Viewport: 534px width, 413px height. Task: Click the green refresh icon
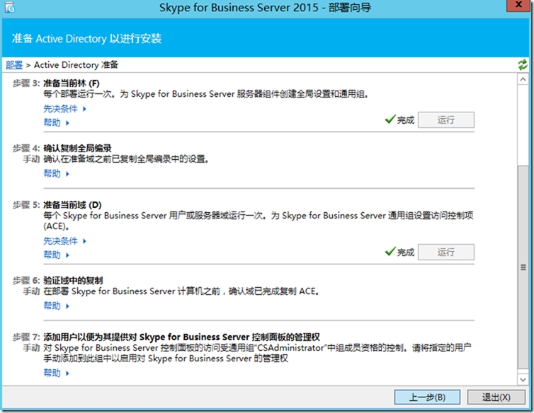(x=523, y=64)
